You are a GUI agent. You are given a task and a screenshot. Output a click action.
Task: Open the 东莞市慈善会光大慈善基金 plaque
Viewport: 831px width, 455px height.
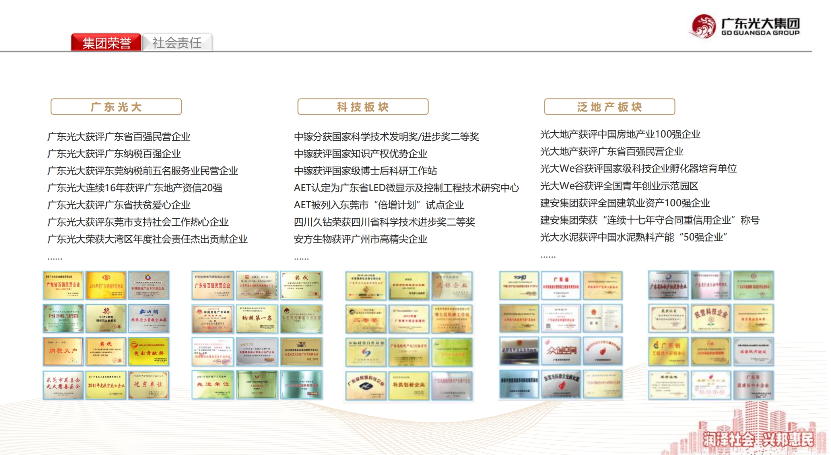click(63, 385)
